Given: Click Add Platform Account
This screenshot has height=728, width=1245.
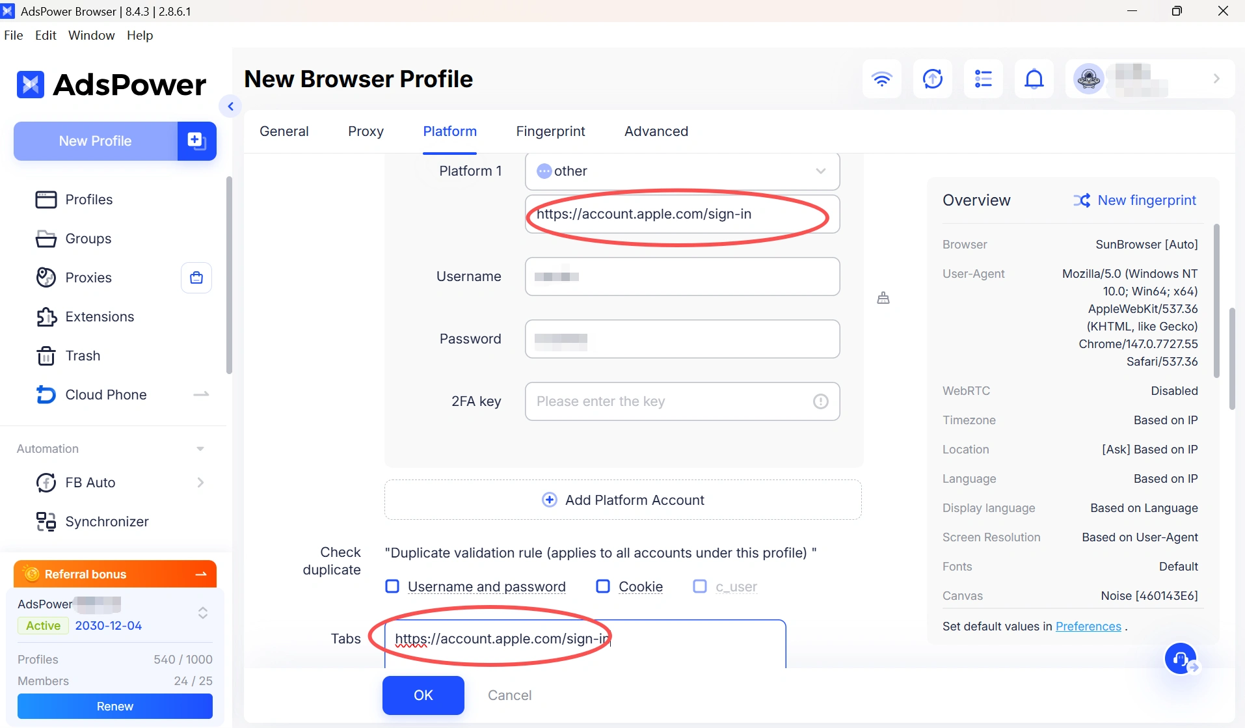Looking at the screenshot, I should (623, 500).
